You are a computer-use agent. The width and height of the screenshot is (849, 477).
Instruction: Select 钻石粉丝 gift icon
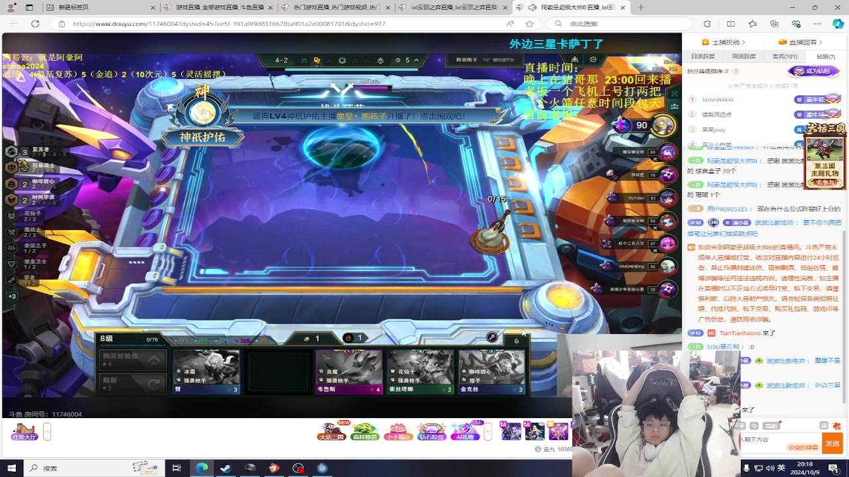pyautogui.click(x=431, y=431)
